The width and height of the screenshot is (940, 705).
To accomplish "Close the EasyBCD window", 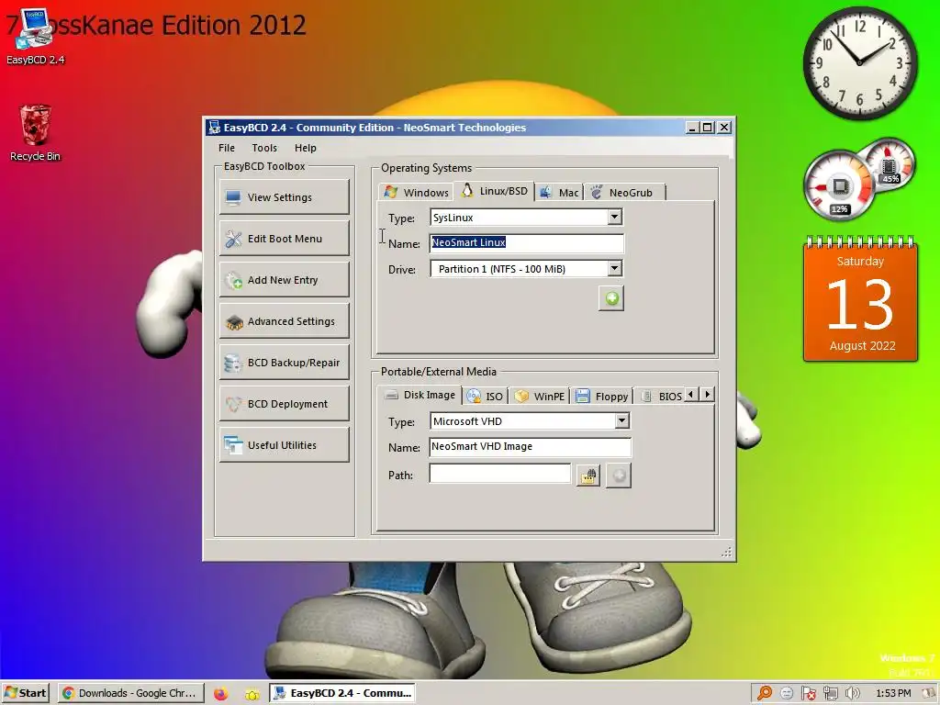I will [x=724, y=127].
